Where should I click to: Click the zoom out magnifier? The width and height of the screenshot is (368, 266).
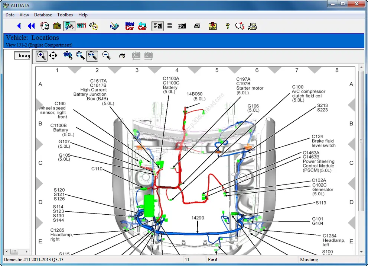107,56
